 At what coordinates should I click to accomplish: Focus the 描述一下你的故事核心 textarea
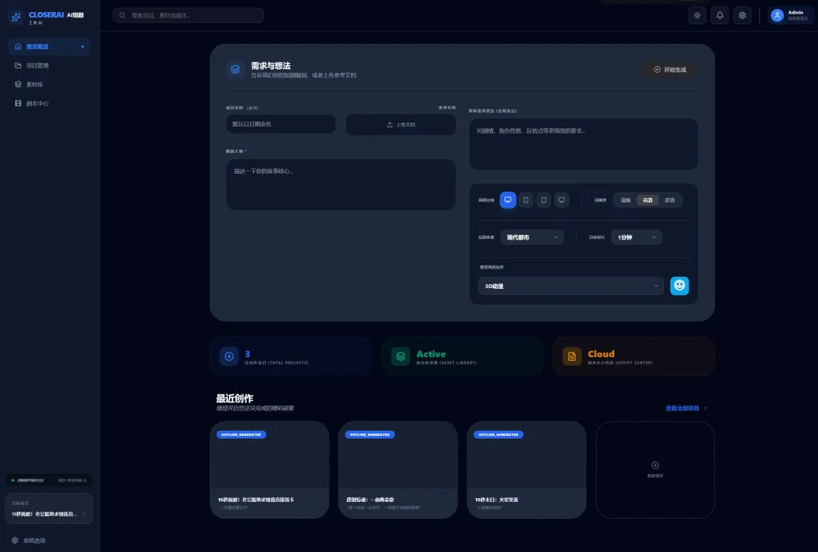coord(341,184)
